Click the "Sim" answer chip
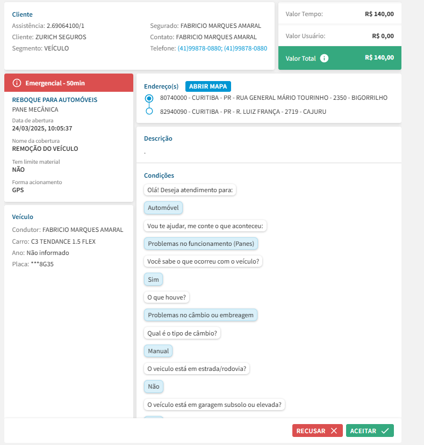 [153, 280]
